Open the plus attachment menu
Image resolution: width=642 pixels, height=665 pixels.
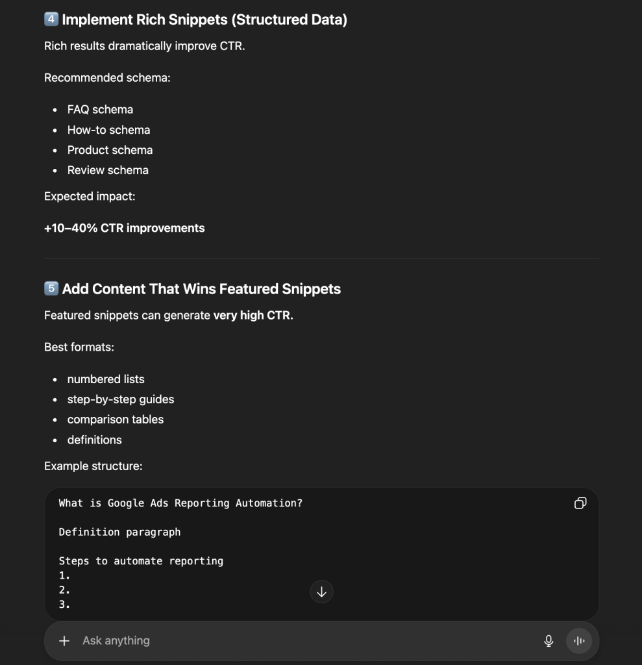64,641
